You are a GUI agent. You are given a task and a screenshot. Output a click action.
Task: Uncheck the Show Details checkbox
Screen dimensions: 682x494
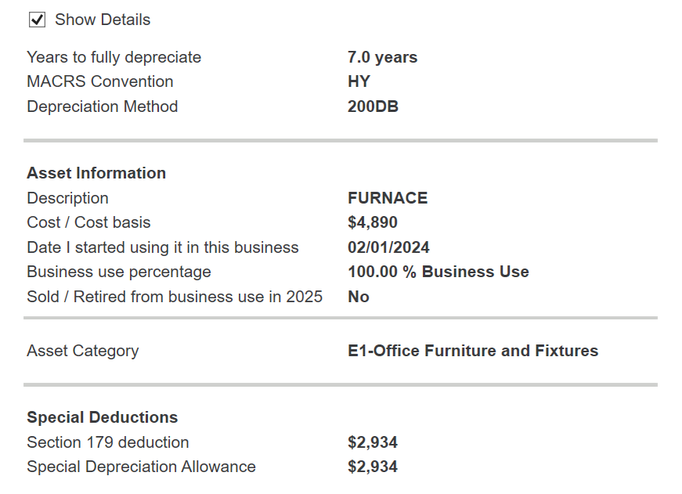coord(37,20)
